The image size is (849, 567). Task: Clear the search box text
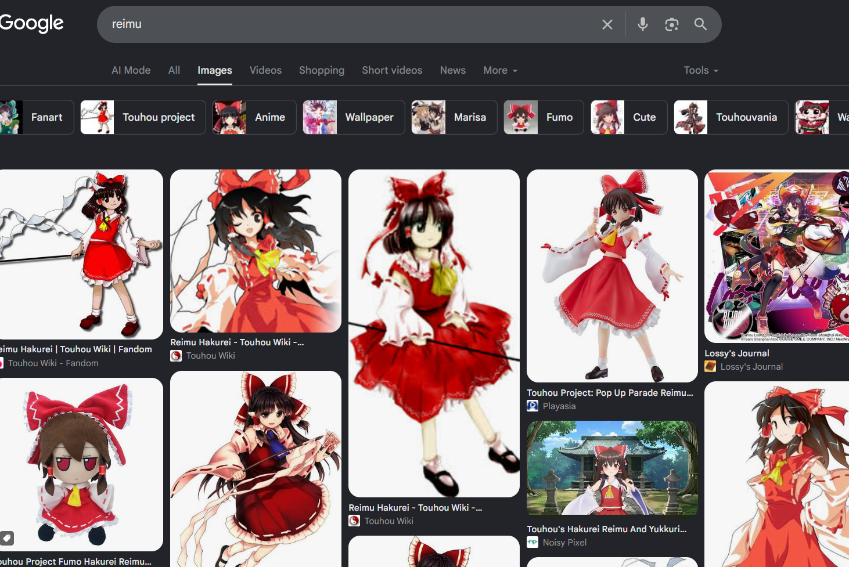click(607, 24)
